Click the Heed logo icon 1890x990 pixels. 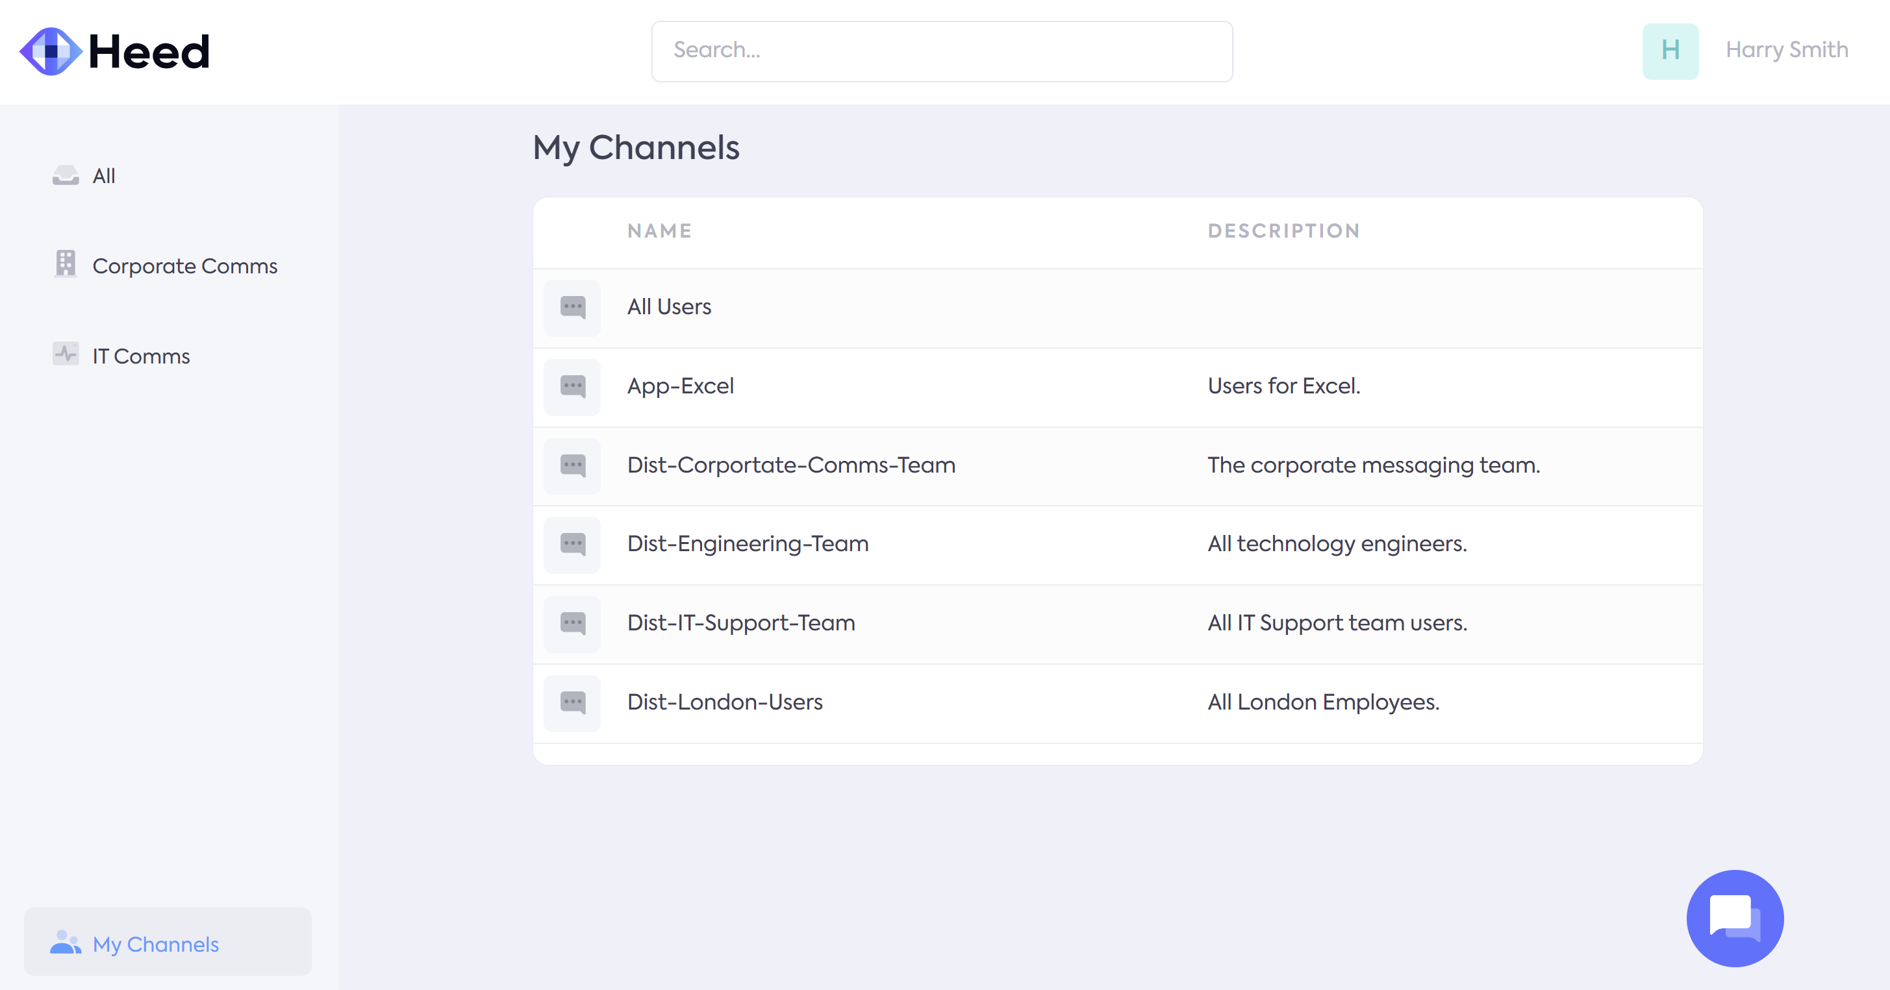click(x=50, y=51)
